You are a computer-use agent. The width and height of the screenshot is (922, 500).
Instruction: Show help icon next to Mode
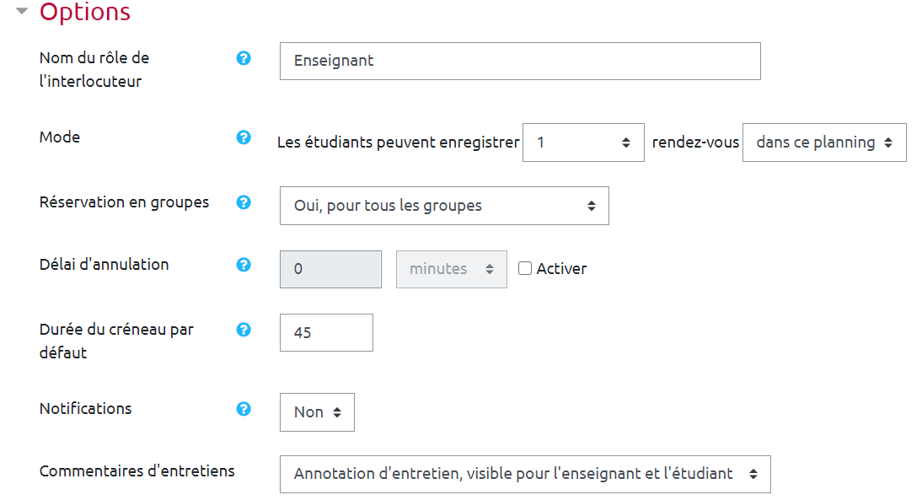coord(244,137)
